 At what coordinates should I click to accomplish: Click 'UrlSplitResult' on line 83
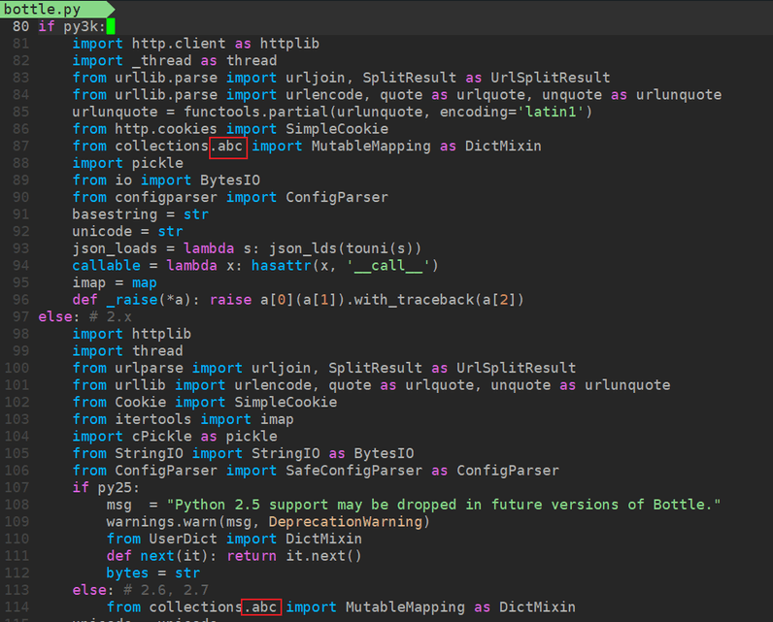point(551,78)
